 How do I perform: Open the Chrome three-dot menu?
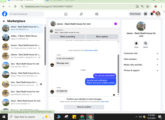click(161, 7)
